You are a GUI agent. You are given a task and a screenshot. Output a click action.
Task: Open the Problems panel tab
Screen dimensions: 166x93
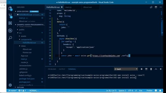[52, 69]
